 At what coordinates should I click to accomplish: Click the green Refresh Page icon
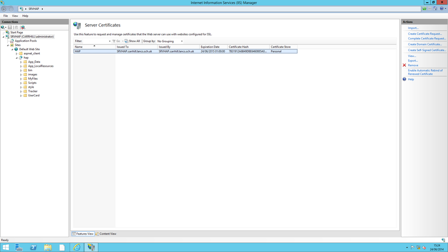425,9
